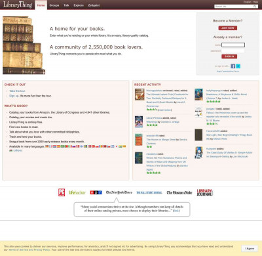Viewport: 262px width, 256px height.
Task: Click the NPR logo
Action: pos(96,192)
